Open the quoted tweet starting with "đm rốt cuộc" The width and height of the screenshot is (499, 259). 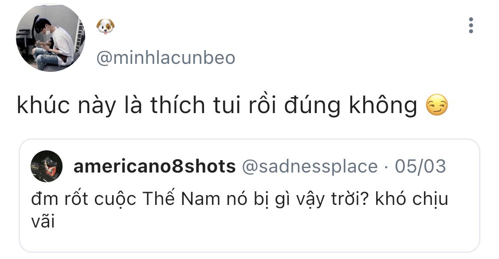click(x=240, y=200)
